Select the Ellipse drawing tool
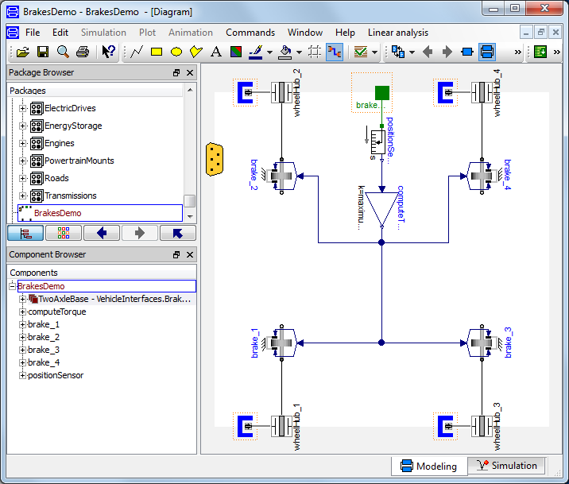569x484 pixels. click(x=176, y=52)
